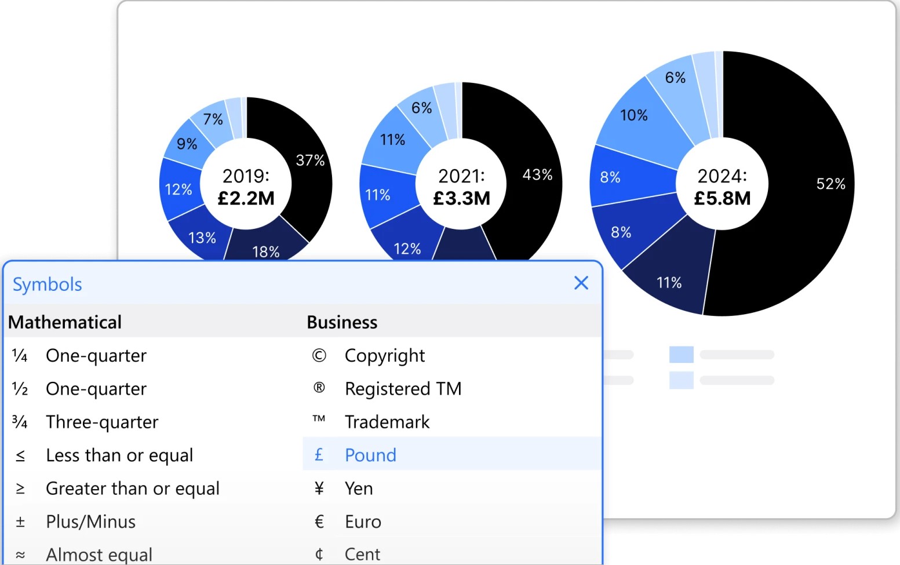Close the Symbols panel
Viewport: 900px width, 565px height.
(x=581, y=283)
